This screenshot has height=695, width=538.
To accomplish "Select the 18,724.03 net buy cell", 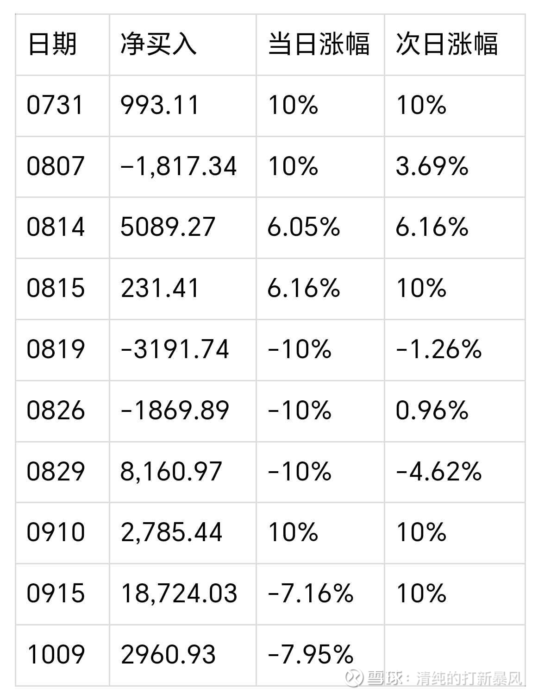I will pos(179,594).
